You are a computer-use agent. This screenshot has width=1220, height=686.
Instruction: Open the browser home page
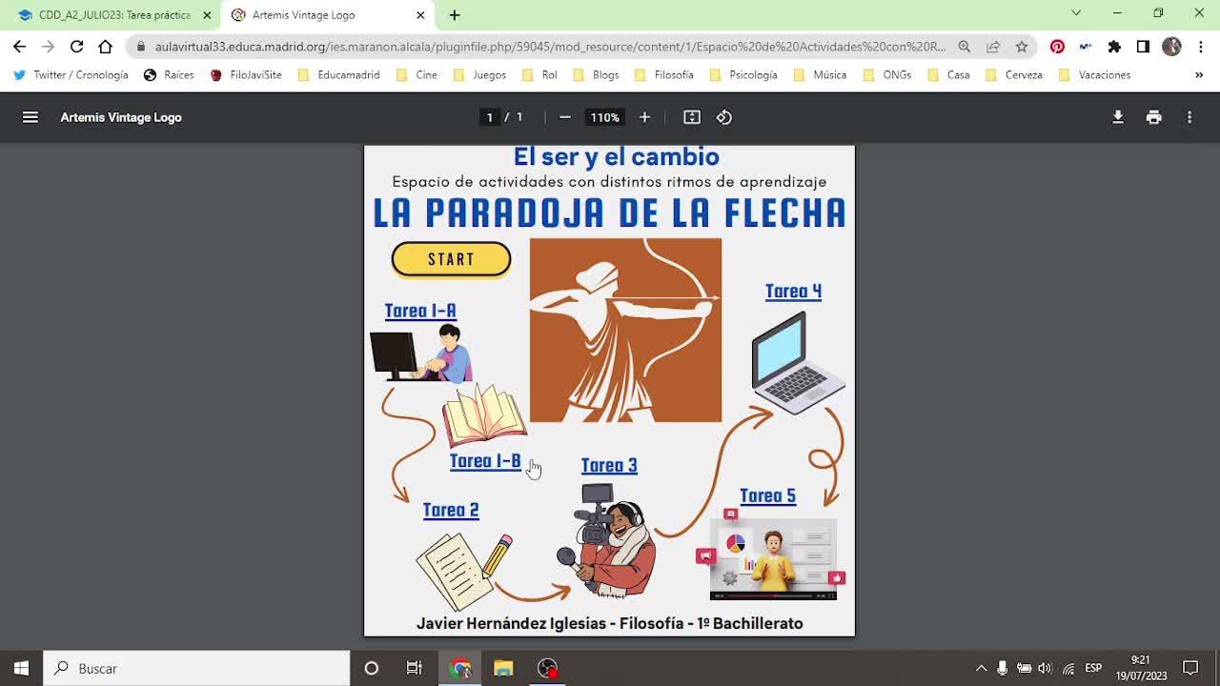tap(105, 46)
